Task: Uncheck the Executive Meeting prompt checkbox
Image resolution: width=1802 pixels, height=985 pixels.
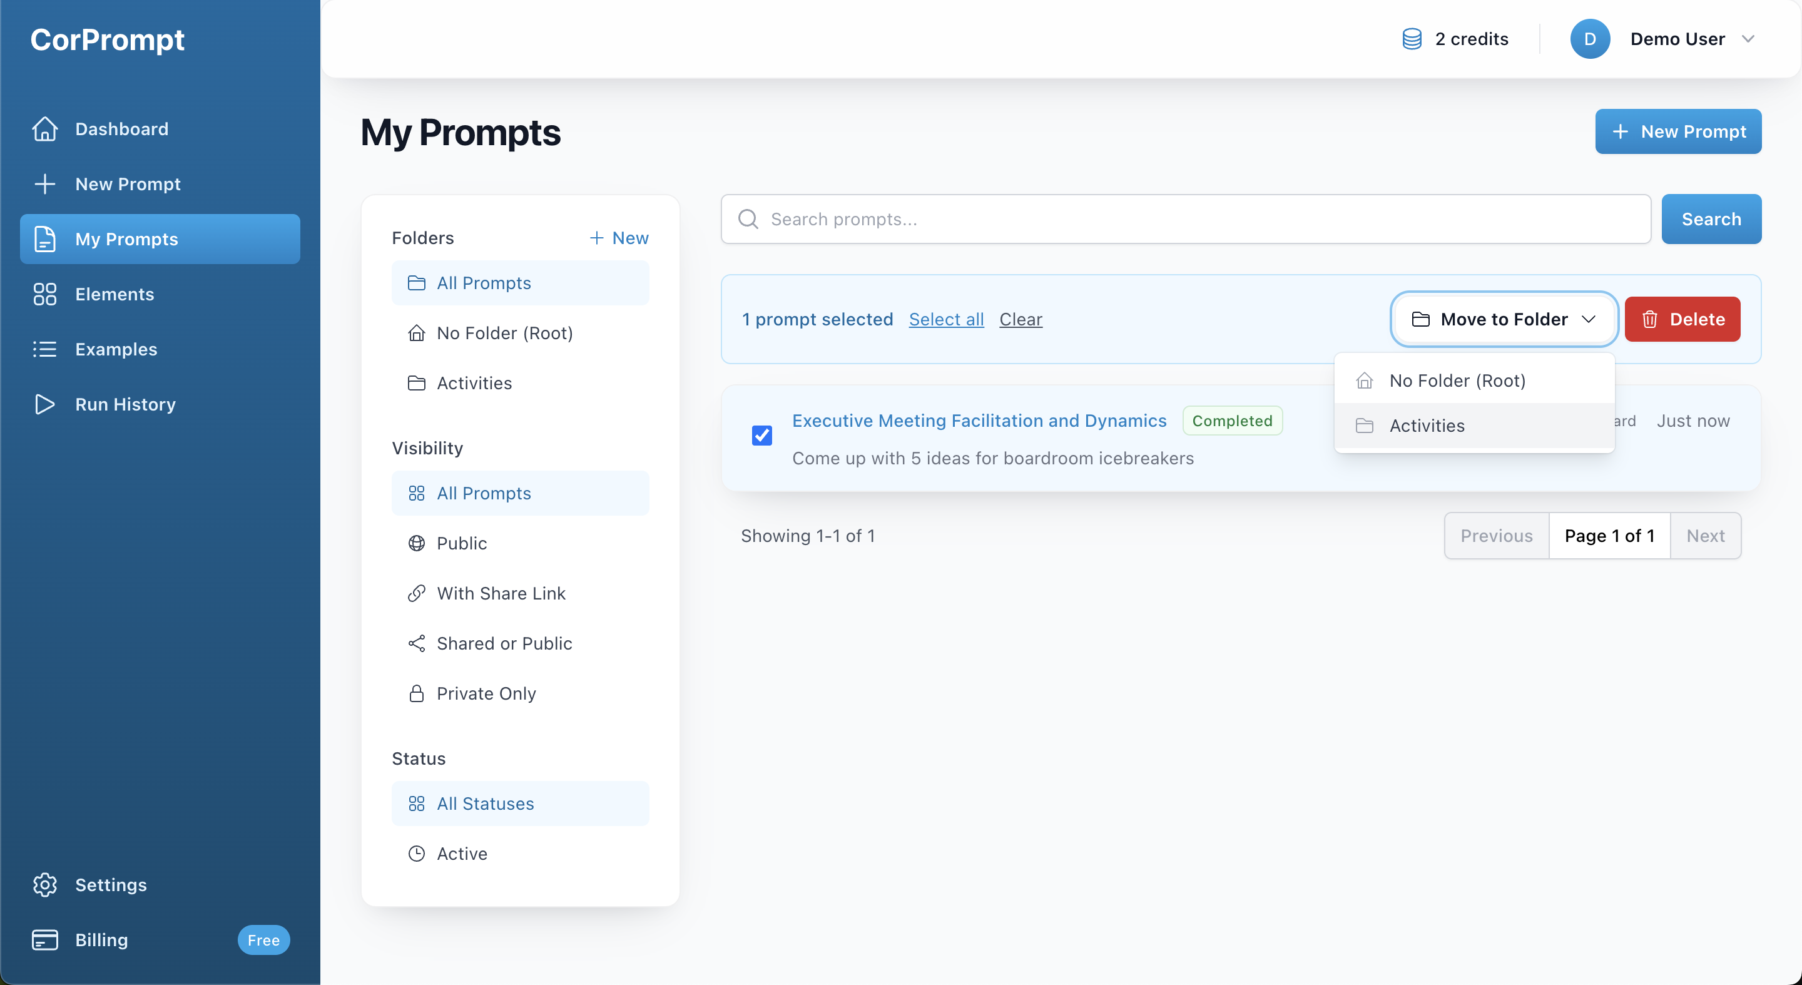Action: tap(762, 435)
